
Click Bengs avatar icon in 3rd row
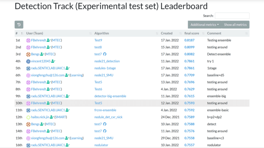(28, 54)
